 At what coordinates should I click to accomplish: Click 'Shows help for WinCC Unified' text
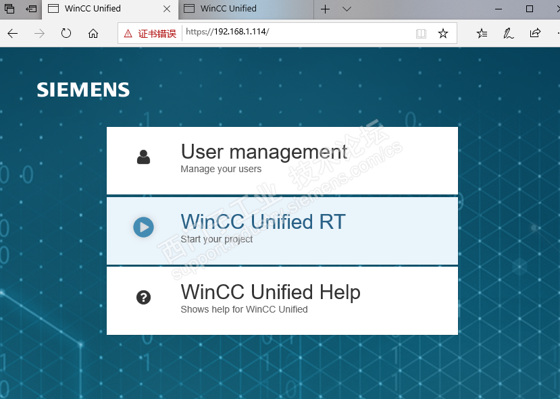pos(244,309)
